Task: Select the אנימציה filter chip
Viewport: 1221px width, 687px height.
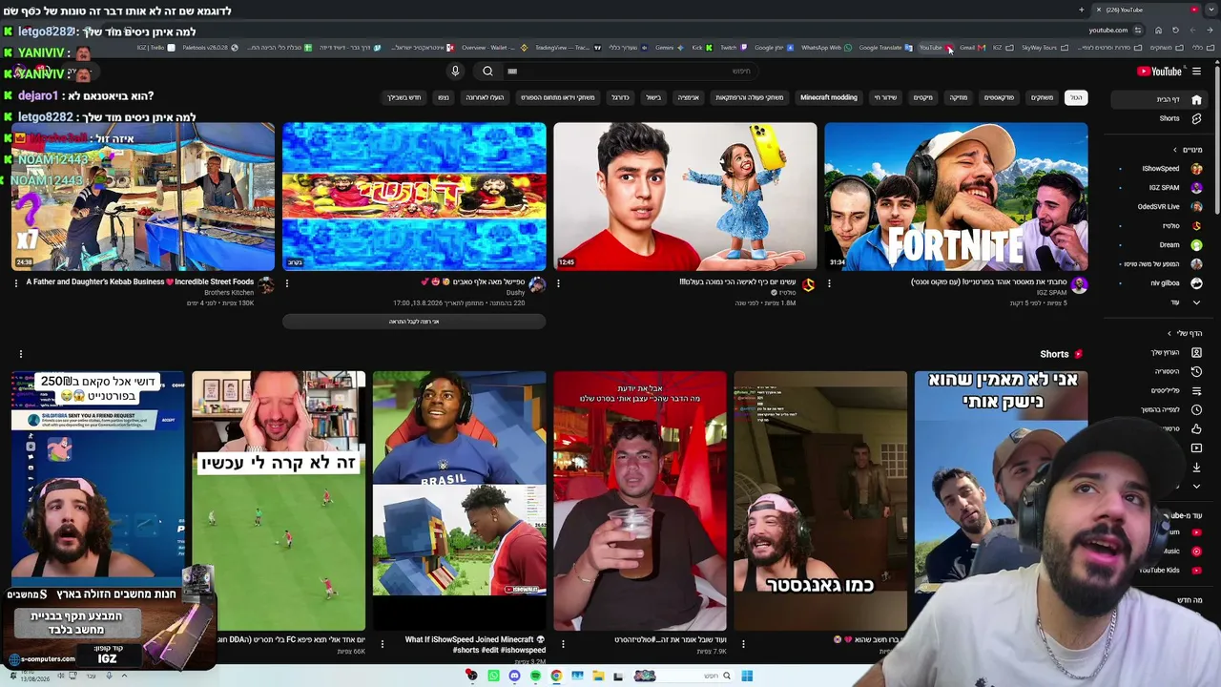Action: (x=688, y=97)
